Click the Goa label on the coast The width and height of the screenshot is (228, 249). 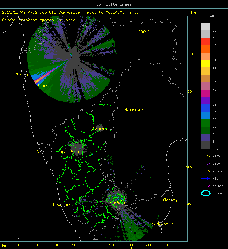(x=40, y=152)
